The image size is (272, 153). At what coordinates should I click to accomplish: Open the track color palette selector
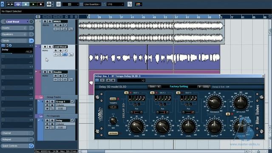[x=139, y=4]
